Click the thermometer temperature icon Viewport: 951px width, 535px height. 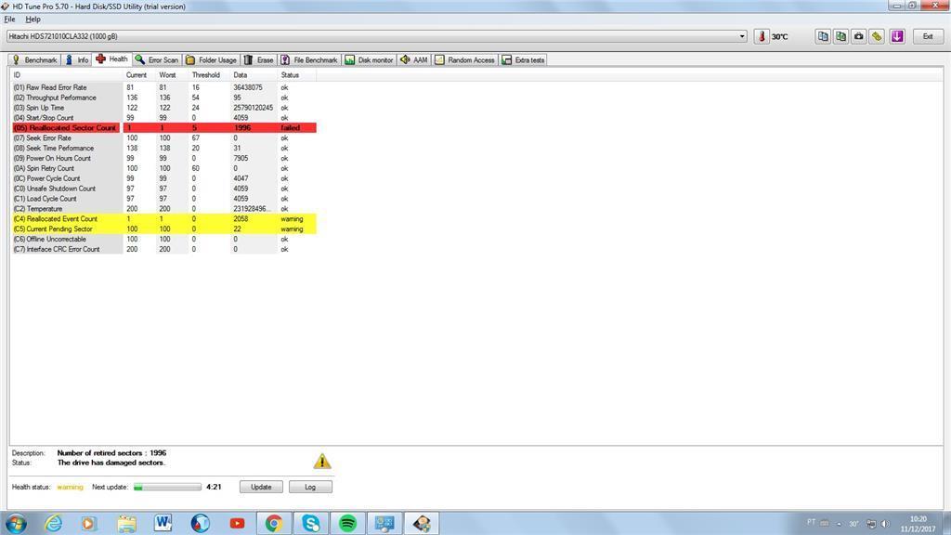point(762,36)
